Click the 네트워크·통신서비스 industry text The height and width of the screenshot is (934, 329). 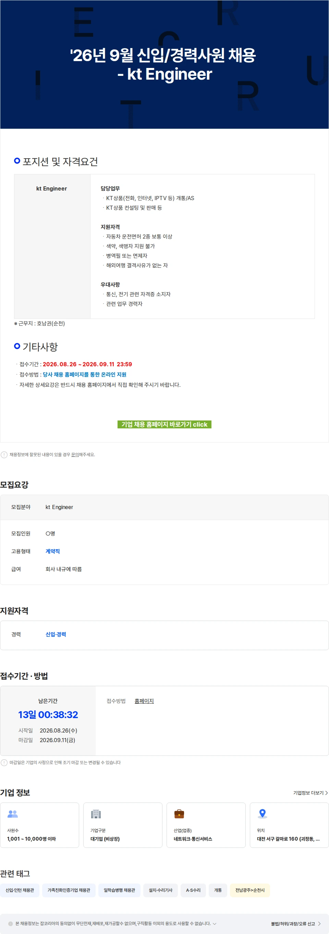point(193,839)
